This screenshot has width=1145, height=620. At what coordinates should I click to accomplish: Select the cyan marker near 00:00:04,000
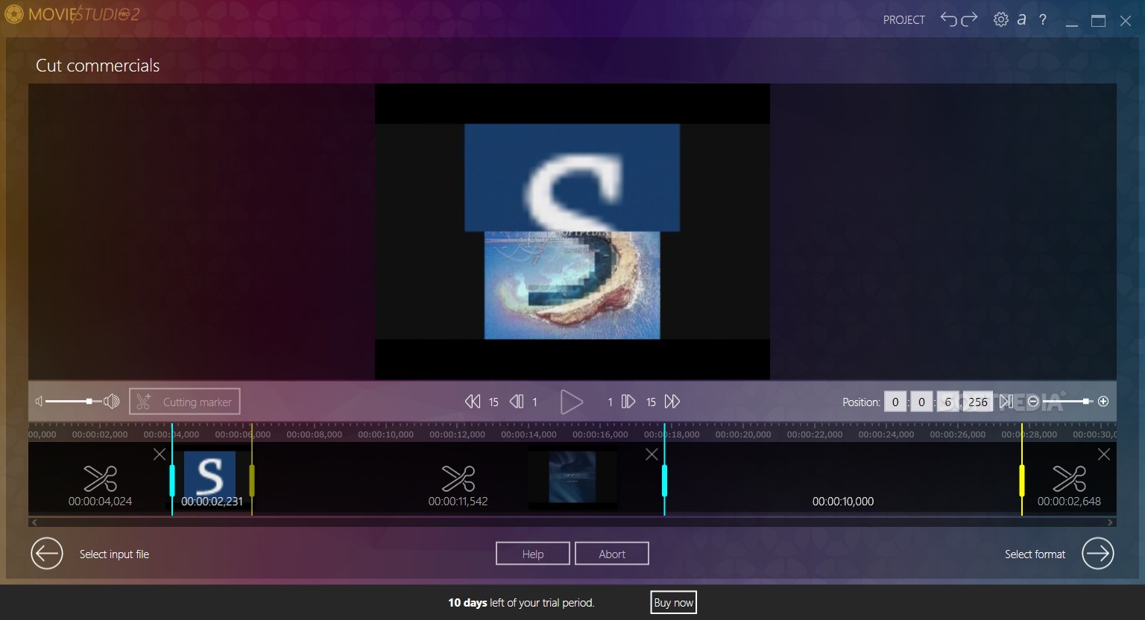click(172, 481)
